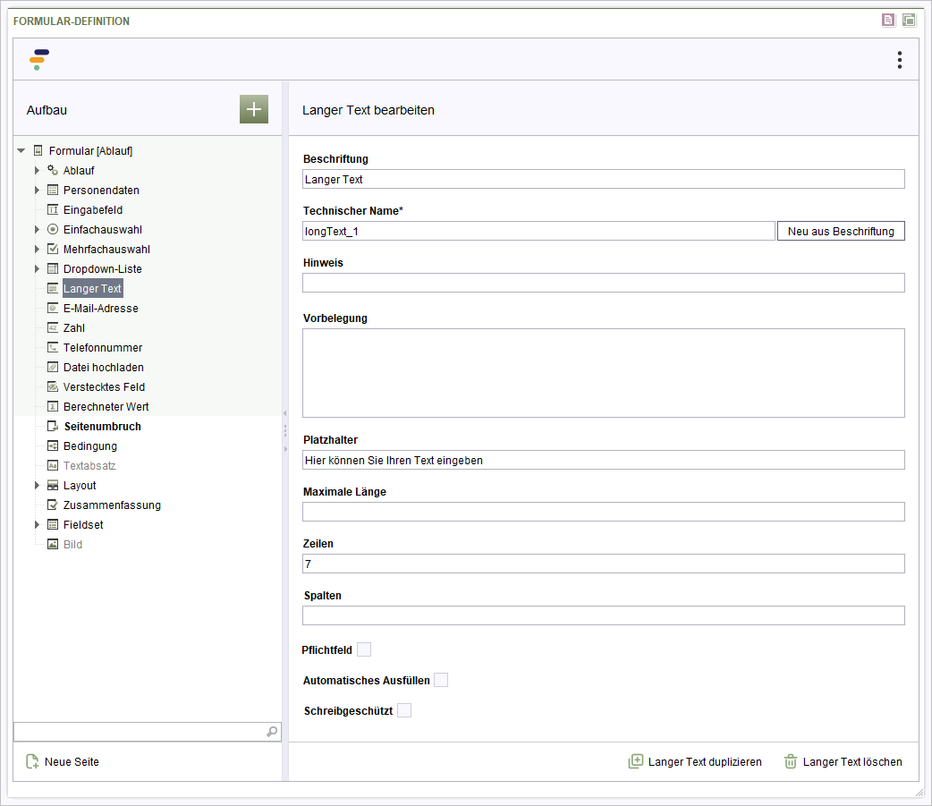The image size is (932, 806).
Task: Click the Berechneter Wert sigma icon
Action: point(53,406)
